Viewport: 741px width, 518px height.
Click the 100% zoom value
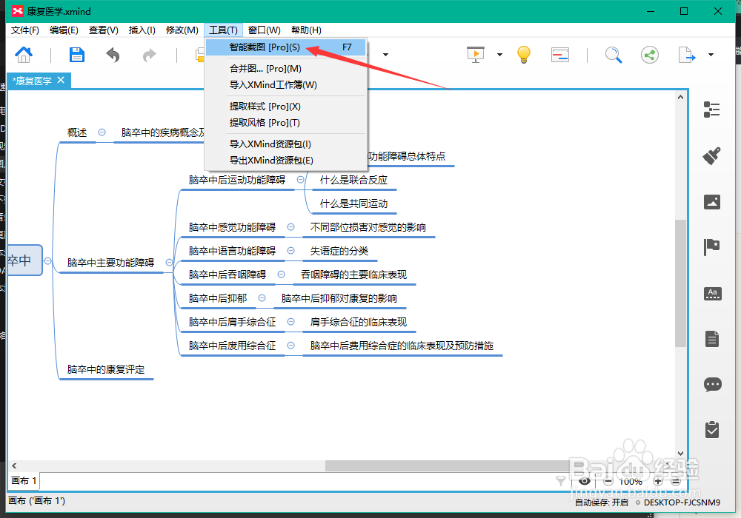[x=631, y=481]
